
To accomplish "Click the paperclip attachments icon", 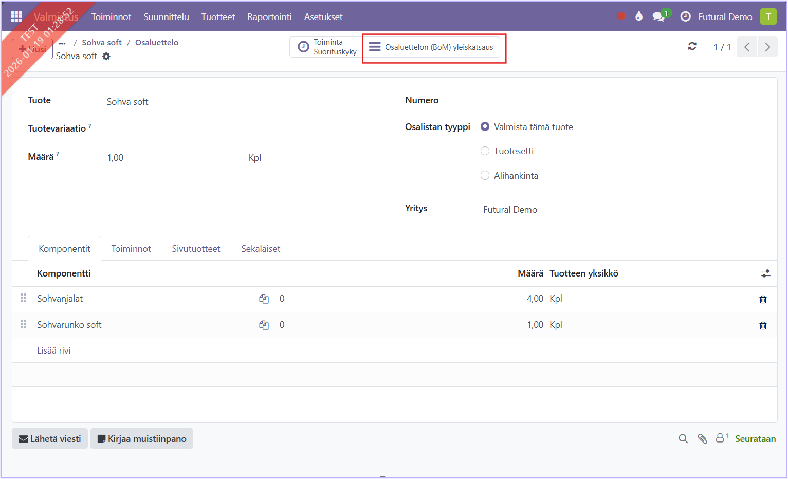I will [x=702, y=438].
